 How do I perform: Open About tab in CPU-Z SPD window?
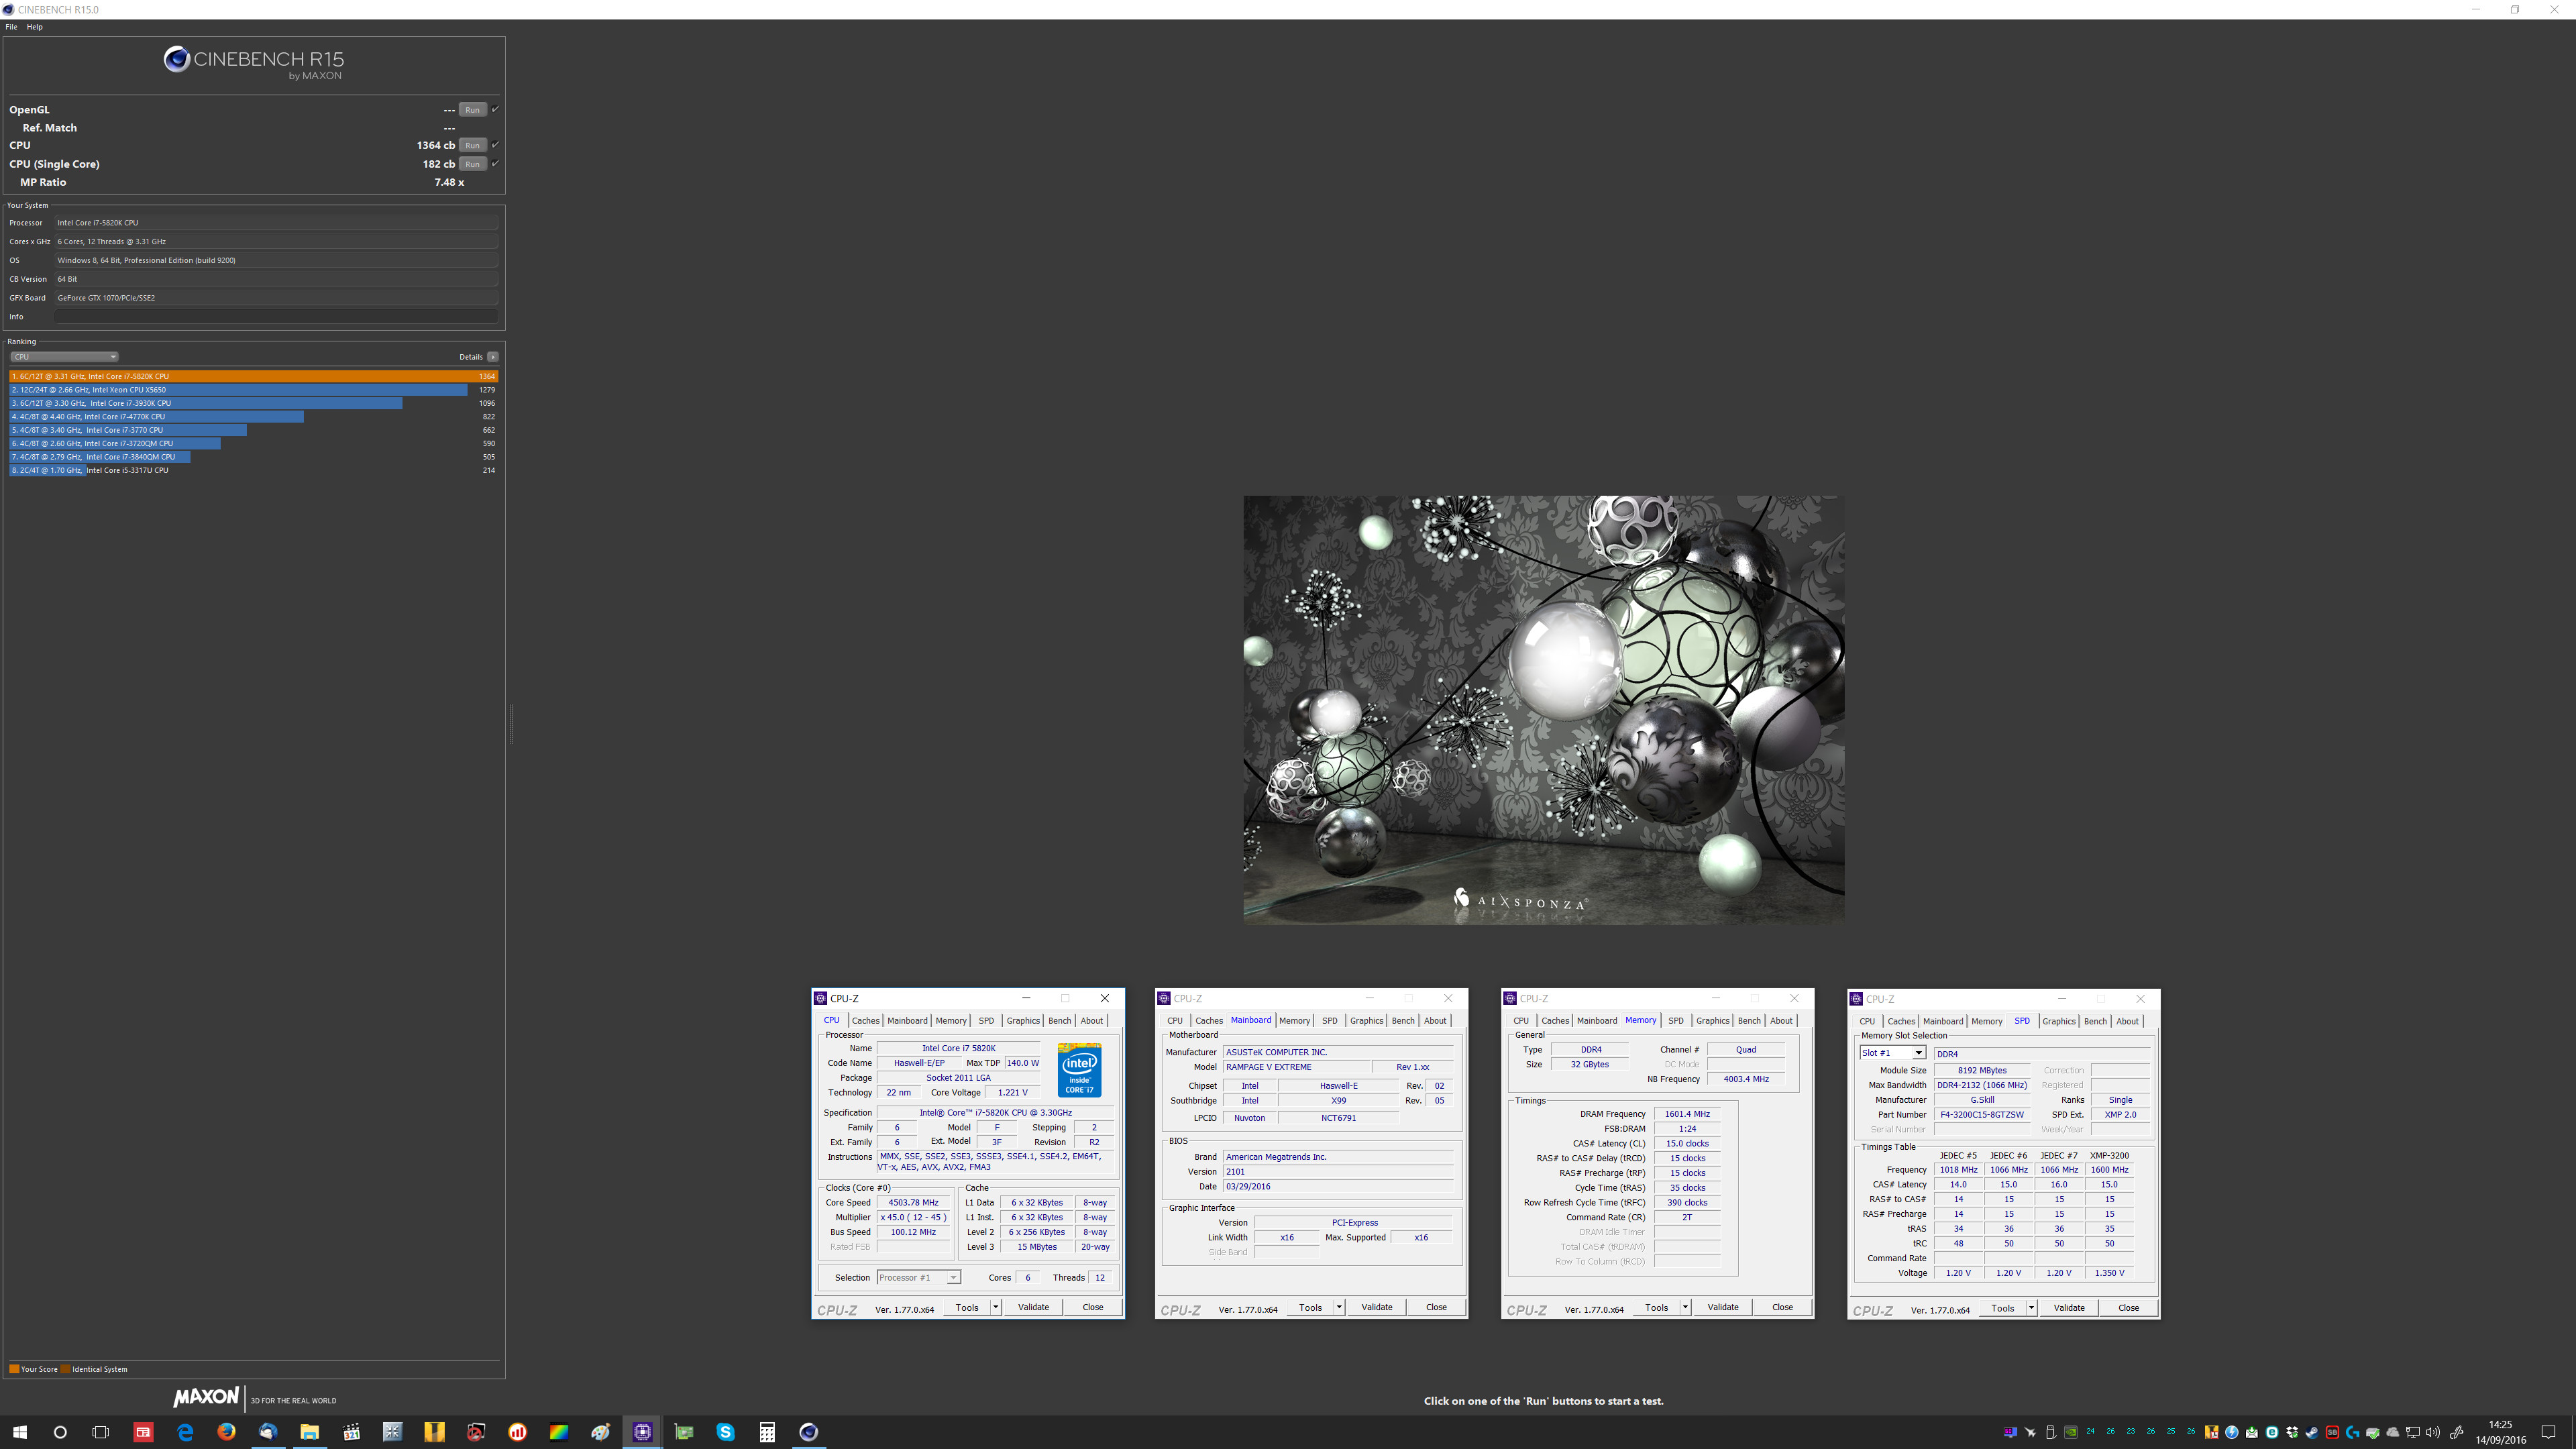pyautogui.click(x=2127, y=1022)
